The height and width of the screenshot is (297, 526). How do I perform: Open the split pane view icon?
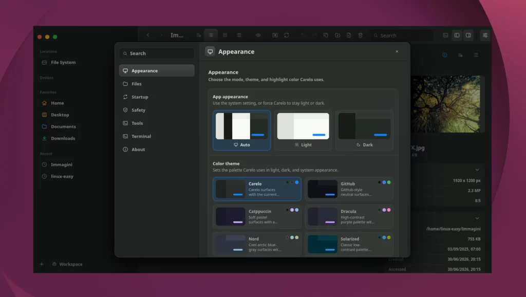275,35
